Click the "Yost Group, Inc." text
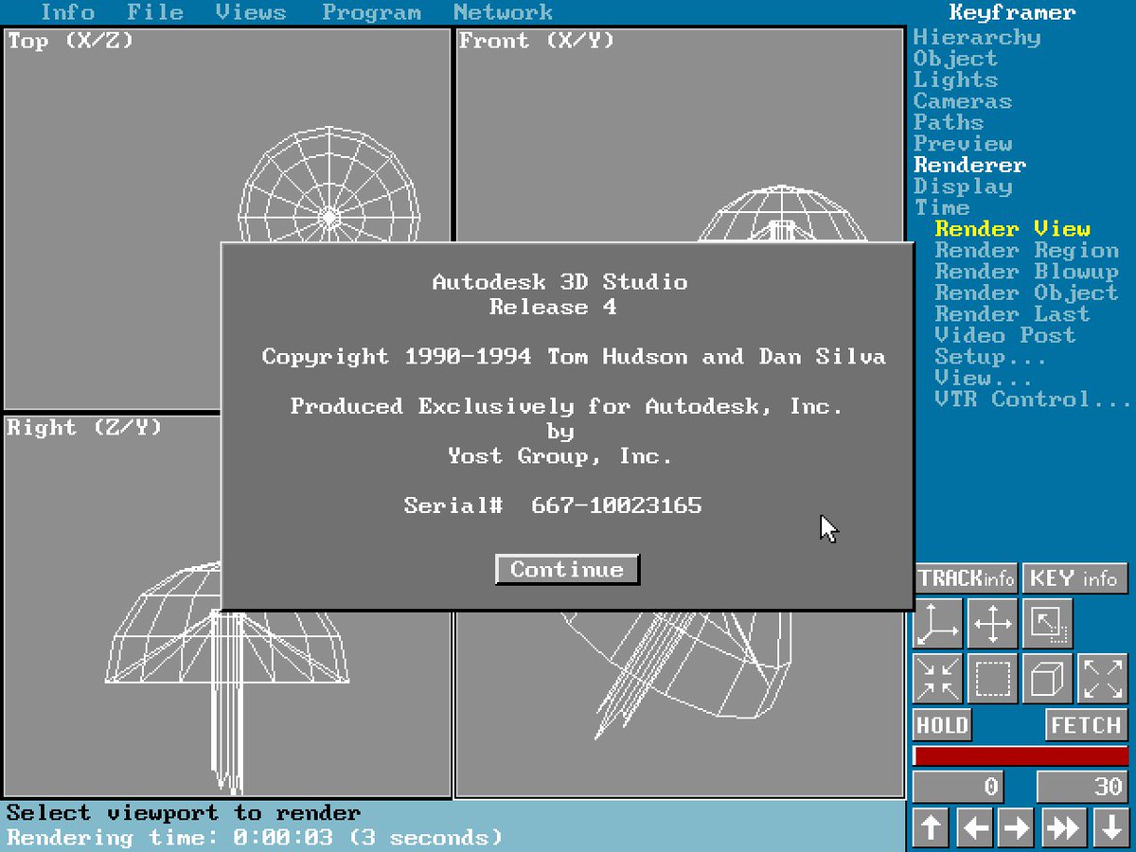Screen dimensions: 1136x852 (559, 455)
